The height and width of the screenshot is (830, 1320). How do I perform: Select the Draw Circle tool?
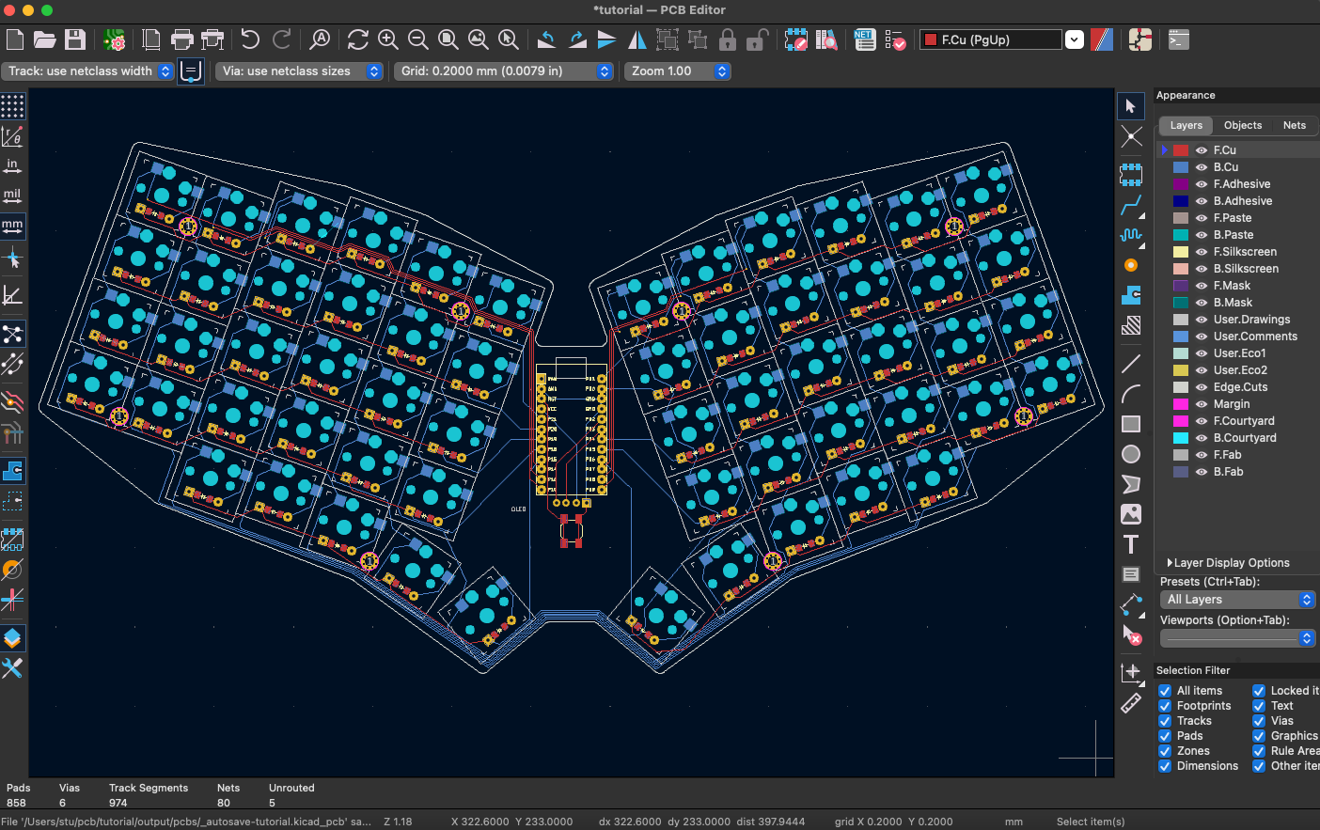tap(1131, 454)
